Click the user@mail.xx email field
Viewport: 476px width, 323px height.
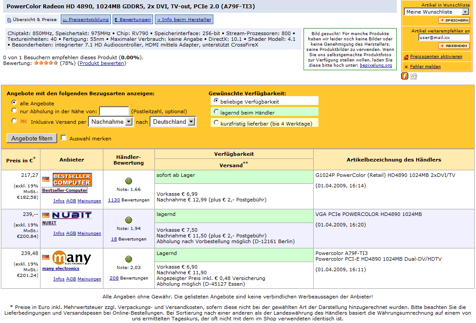click(444, 38)
